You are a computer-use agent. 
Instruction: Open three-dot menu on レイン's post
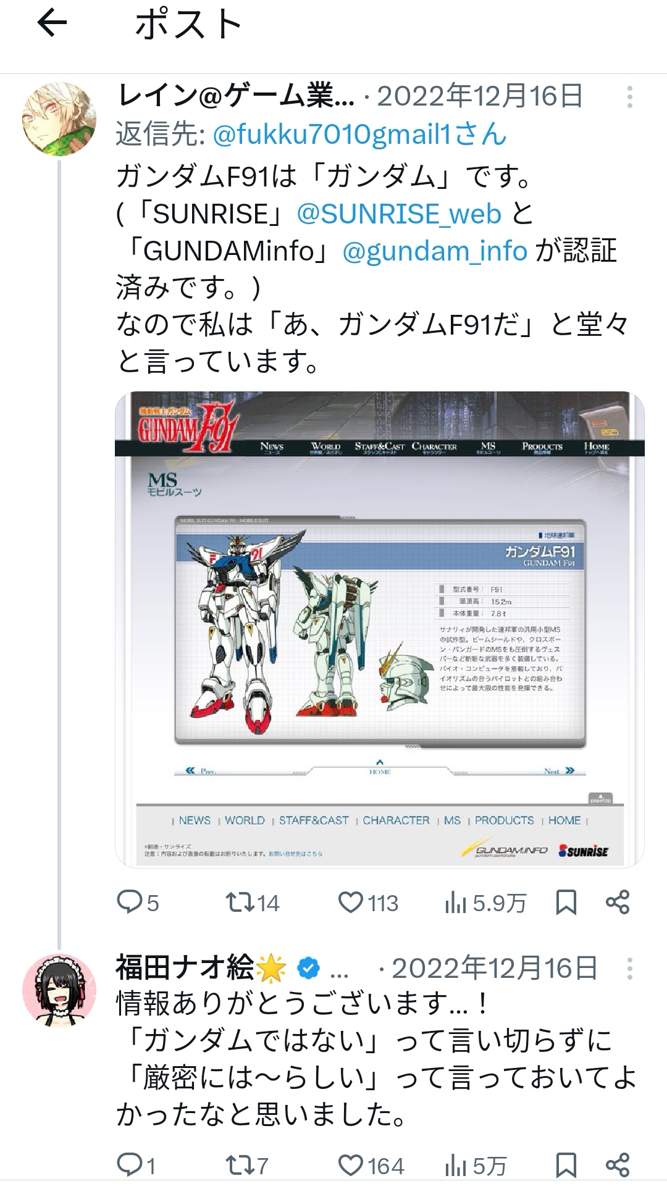pos(629,98)
